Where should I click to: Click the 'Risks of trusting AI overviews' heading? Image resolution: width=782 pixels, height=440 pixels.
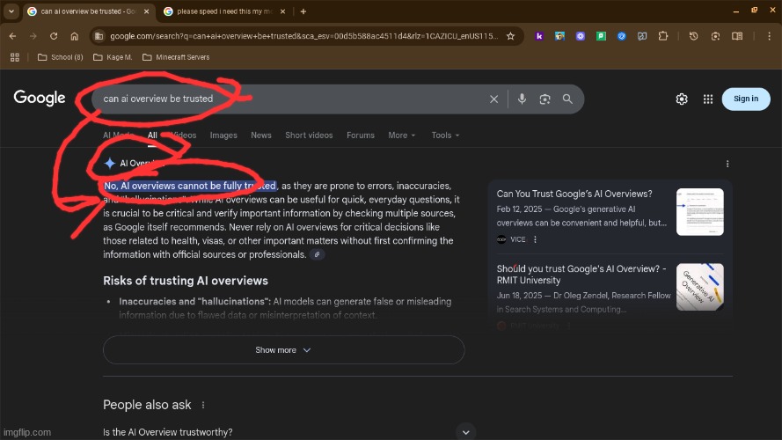coord(186,281)
